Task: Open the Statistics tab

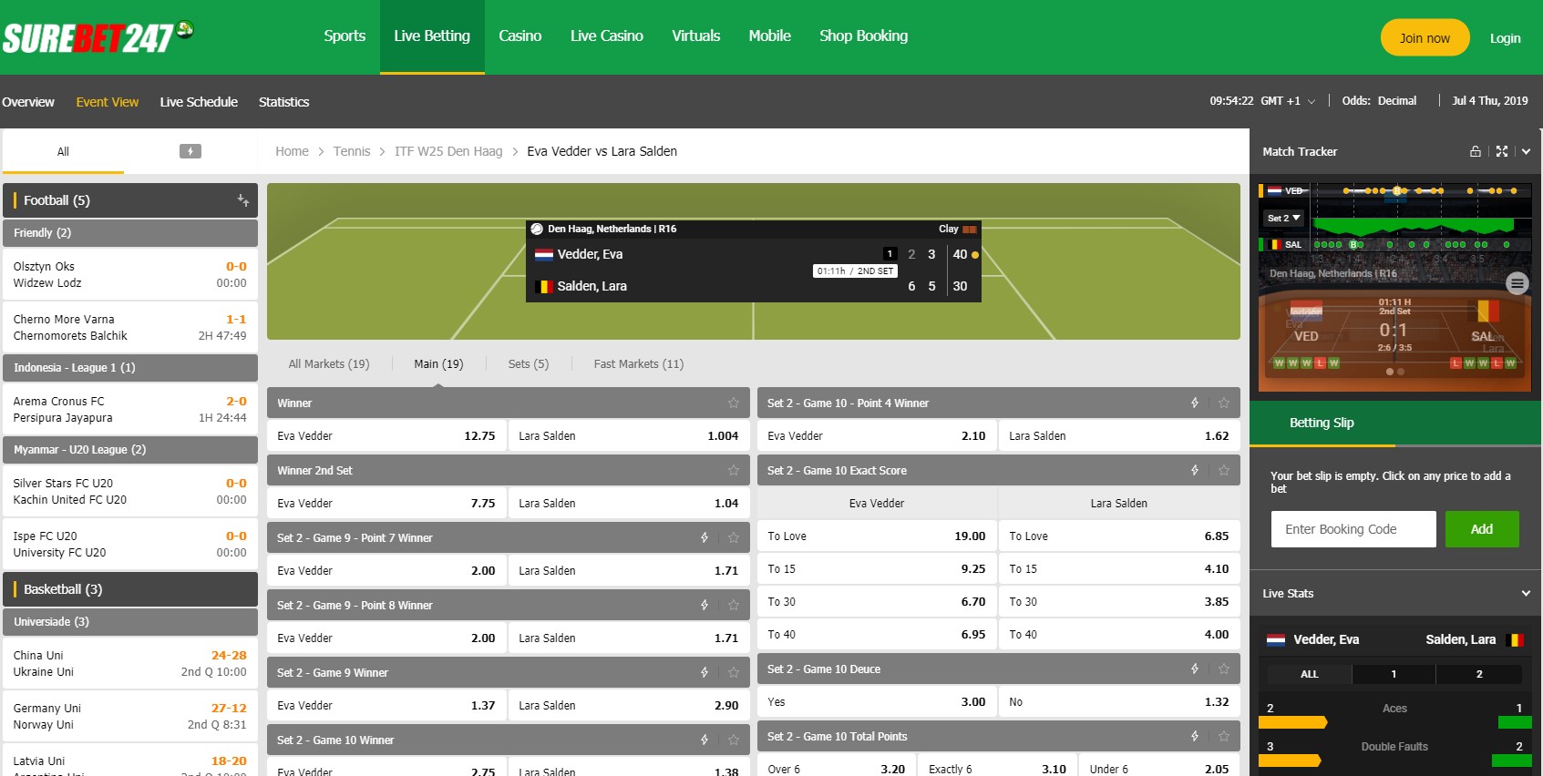Action: click(283, 102)
